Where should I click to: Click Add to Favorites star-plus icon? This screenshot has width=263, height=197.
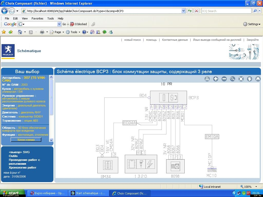click(11, 32)
